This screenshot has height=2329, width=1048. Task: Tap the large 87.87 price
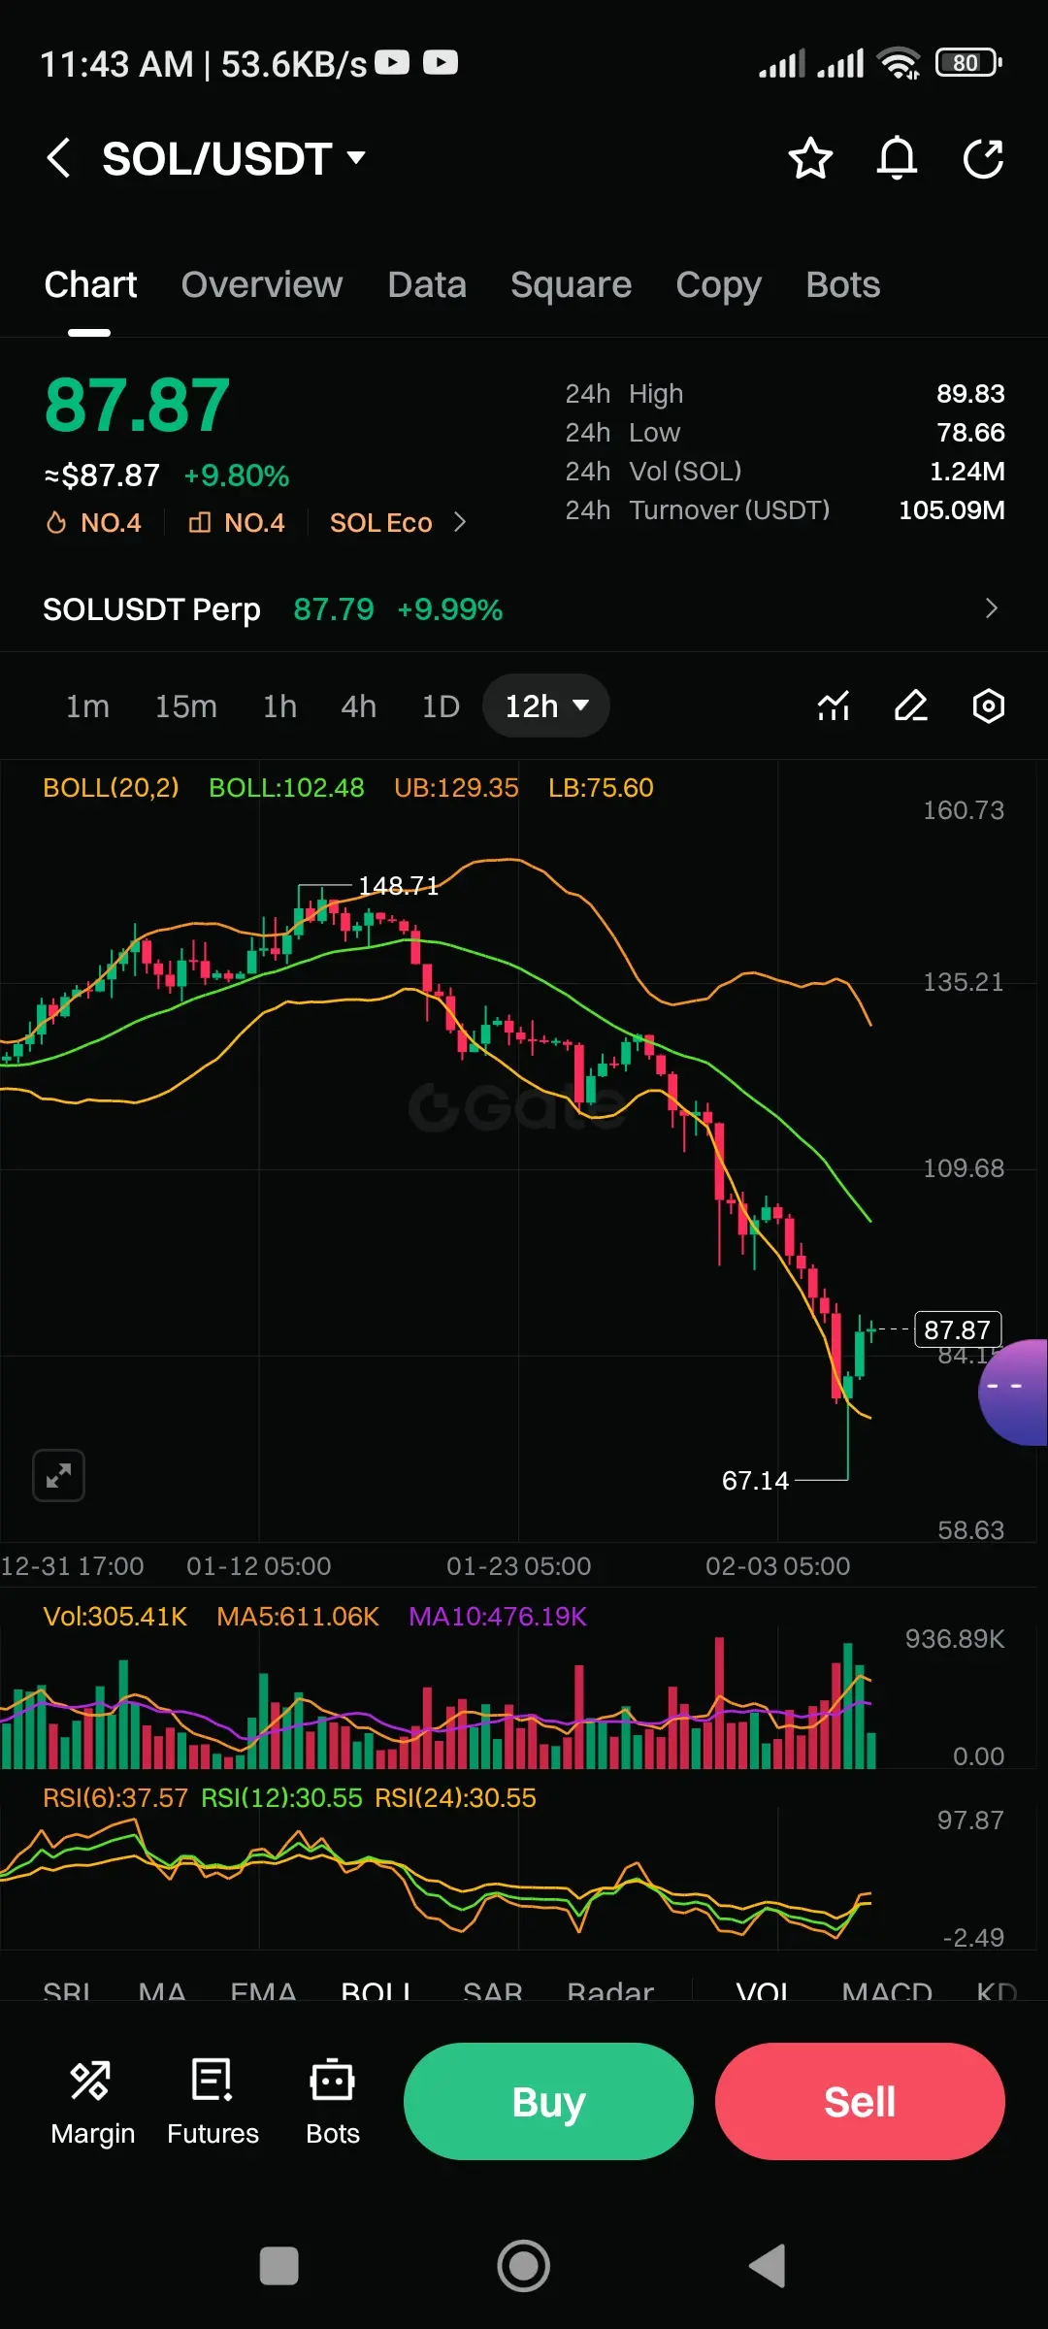point(138,406)
